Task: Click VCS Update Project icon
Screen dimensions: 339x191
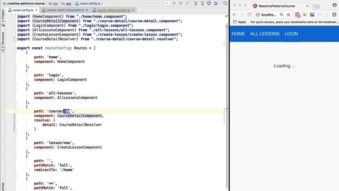Action: pos(195,3)
